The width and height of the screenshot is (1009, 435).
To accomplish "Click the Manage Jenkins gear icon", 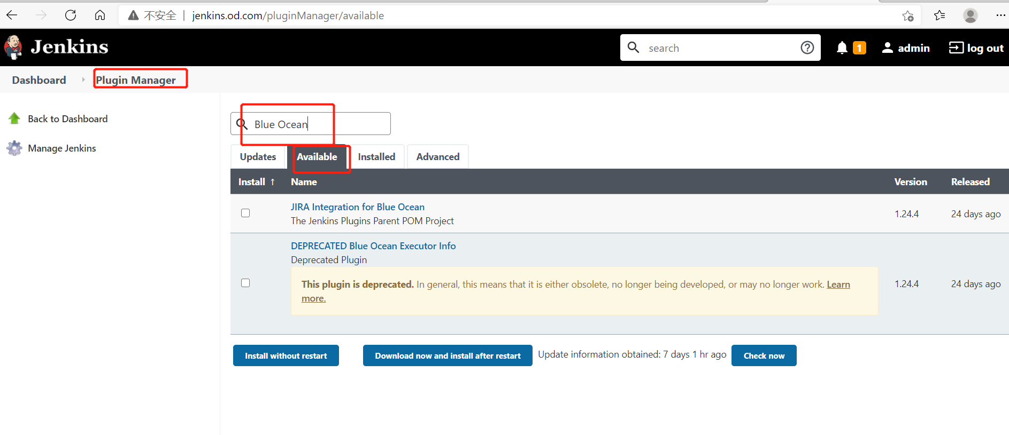I will coord(14,148).
